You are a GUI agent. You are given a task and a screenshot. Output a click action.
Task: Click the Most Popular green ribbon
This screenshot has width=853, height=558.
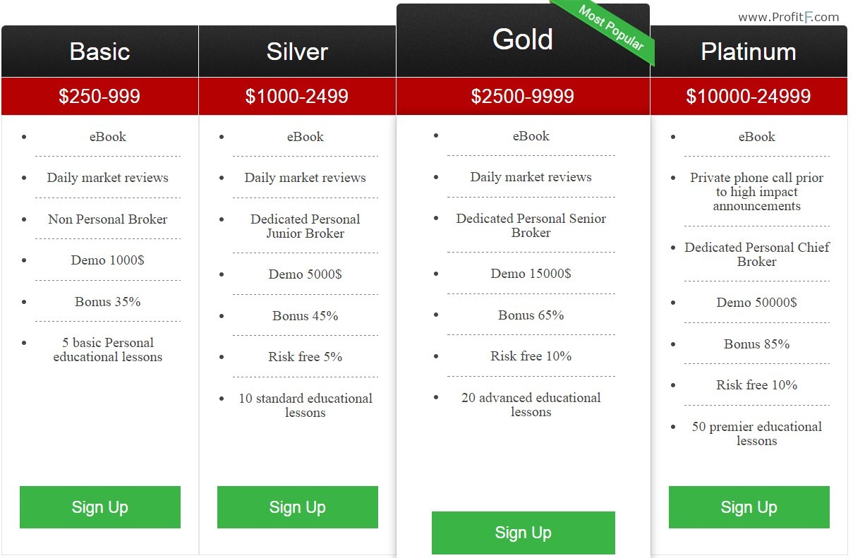pos(610,28)
